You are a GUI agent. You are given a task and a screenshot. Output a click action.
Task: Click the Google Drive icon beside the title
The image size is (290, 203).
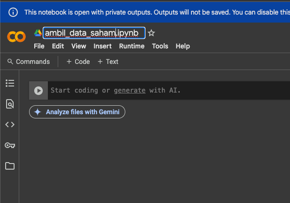[x=38, y=33]
